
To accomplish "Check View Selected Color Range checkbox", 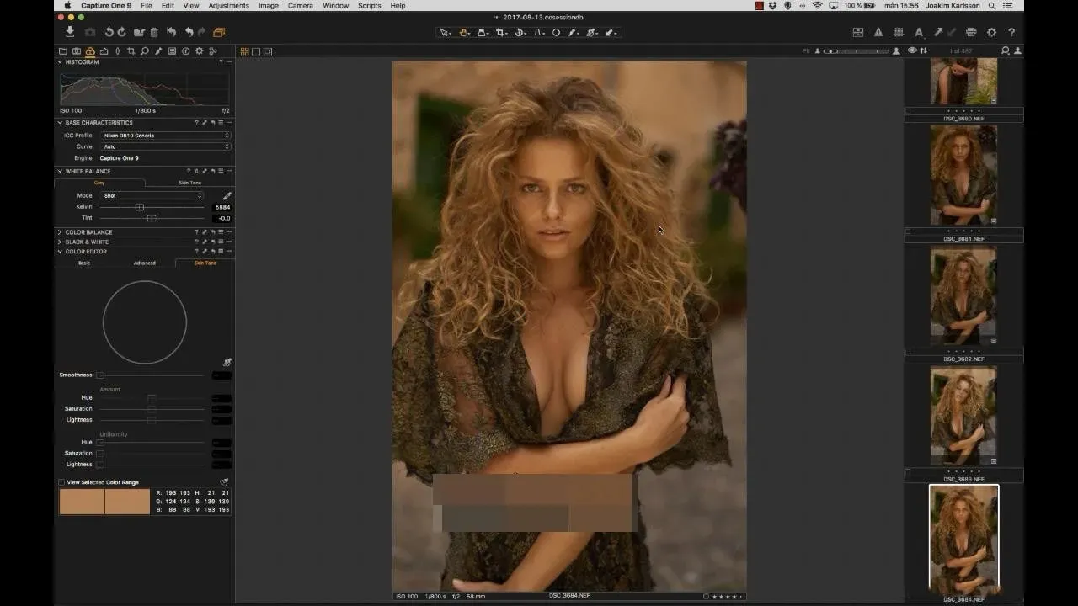I will 61,482.
